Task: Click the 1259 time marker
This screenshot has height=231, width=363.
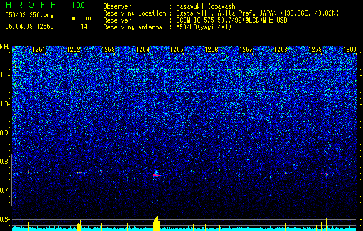Action: (315, 50)
